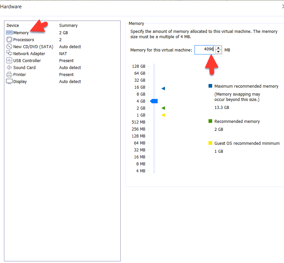Select the Memory device icon
This screenshot has width=284, height=263.
(9, 33)
